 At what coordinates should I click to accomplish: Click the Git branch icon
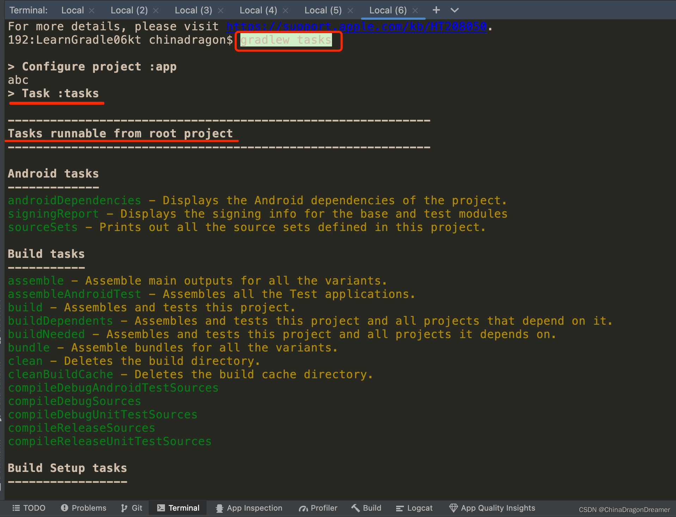124,508
